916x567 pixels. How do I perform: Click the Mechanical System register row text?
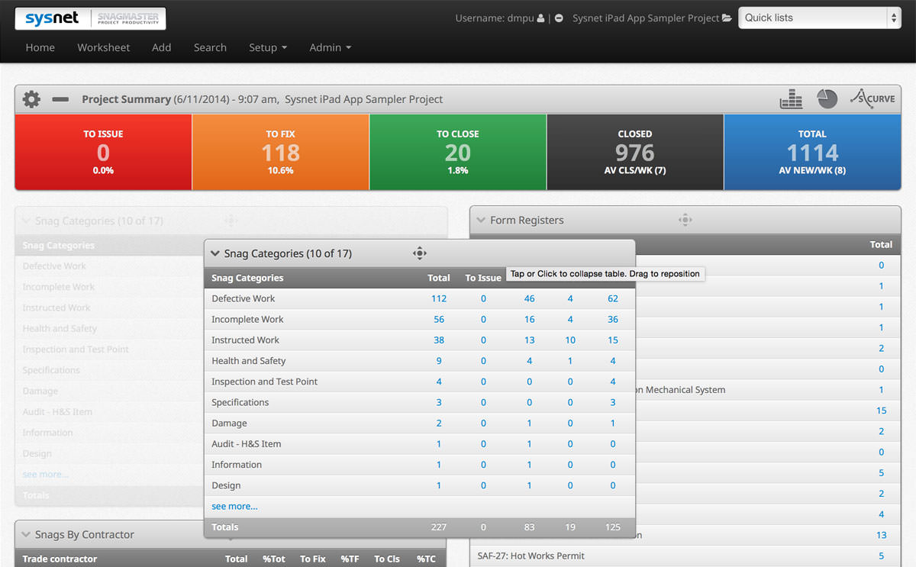681,389
